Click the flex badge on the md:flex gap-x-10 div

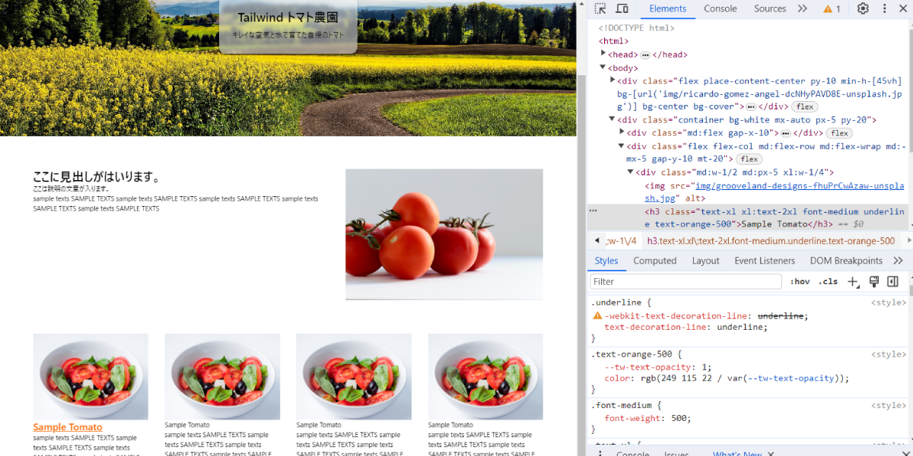(x=838, y=133)
